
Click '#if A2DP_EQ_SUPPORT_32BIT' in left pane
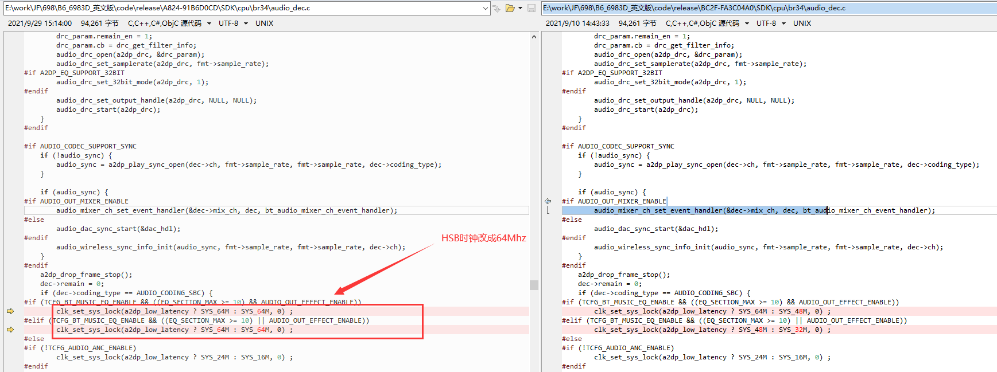75,73
